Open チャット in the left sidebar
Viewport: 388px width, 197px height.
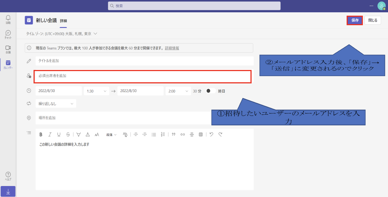coord(8,35)
